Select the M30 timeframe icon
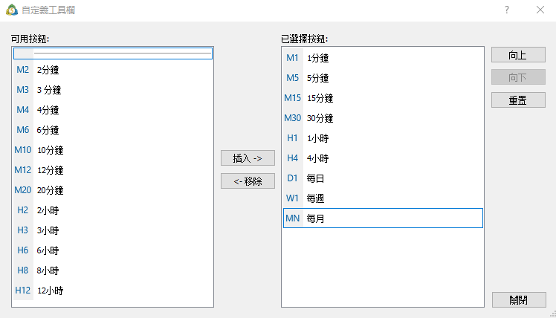This screenshot has height=318, width=556. (293, 118)
